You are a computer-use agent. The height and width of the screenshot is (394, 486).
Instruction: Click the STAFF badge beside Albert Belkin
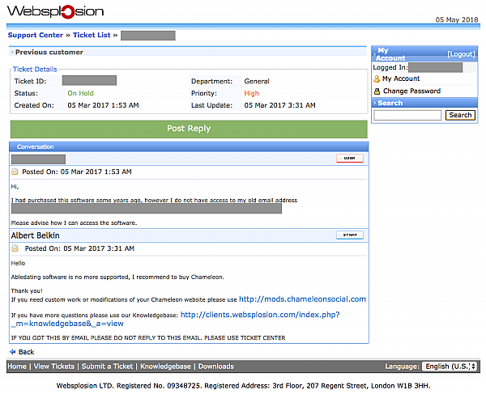[x=349, y=235]
